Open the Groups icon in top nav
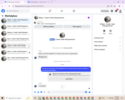This screenshot has height=100, width=125. (74, 11)
